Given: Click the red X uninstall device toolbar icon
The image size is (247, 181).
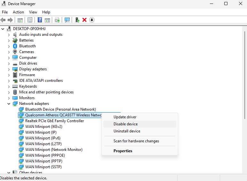Looking at the screenshot, I should tap(84, 20).
